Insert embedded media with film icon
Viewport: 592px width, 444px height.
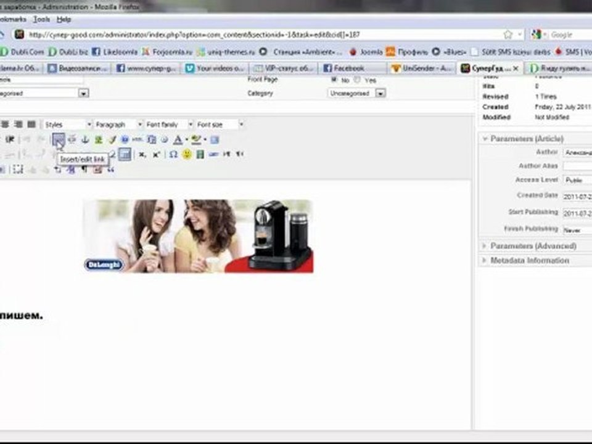[200, 154]
